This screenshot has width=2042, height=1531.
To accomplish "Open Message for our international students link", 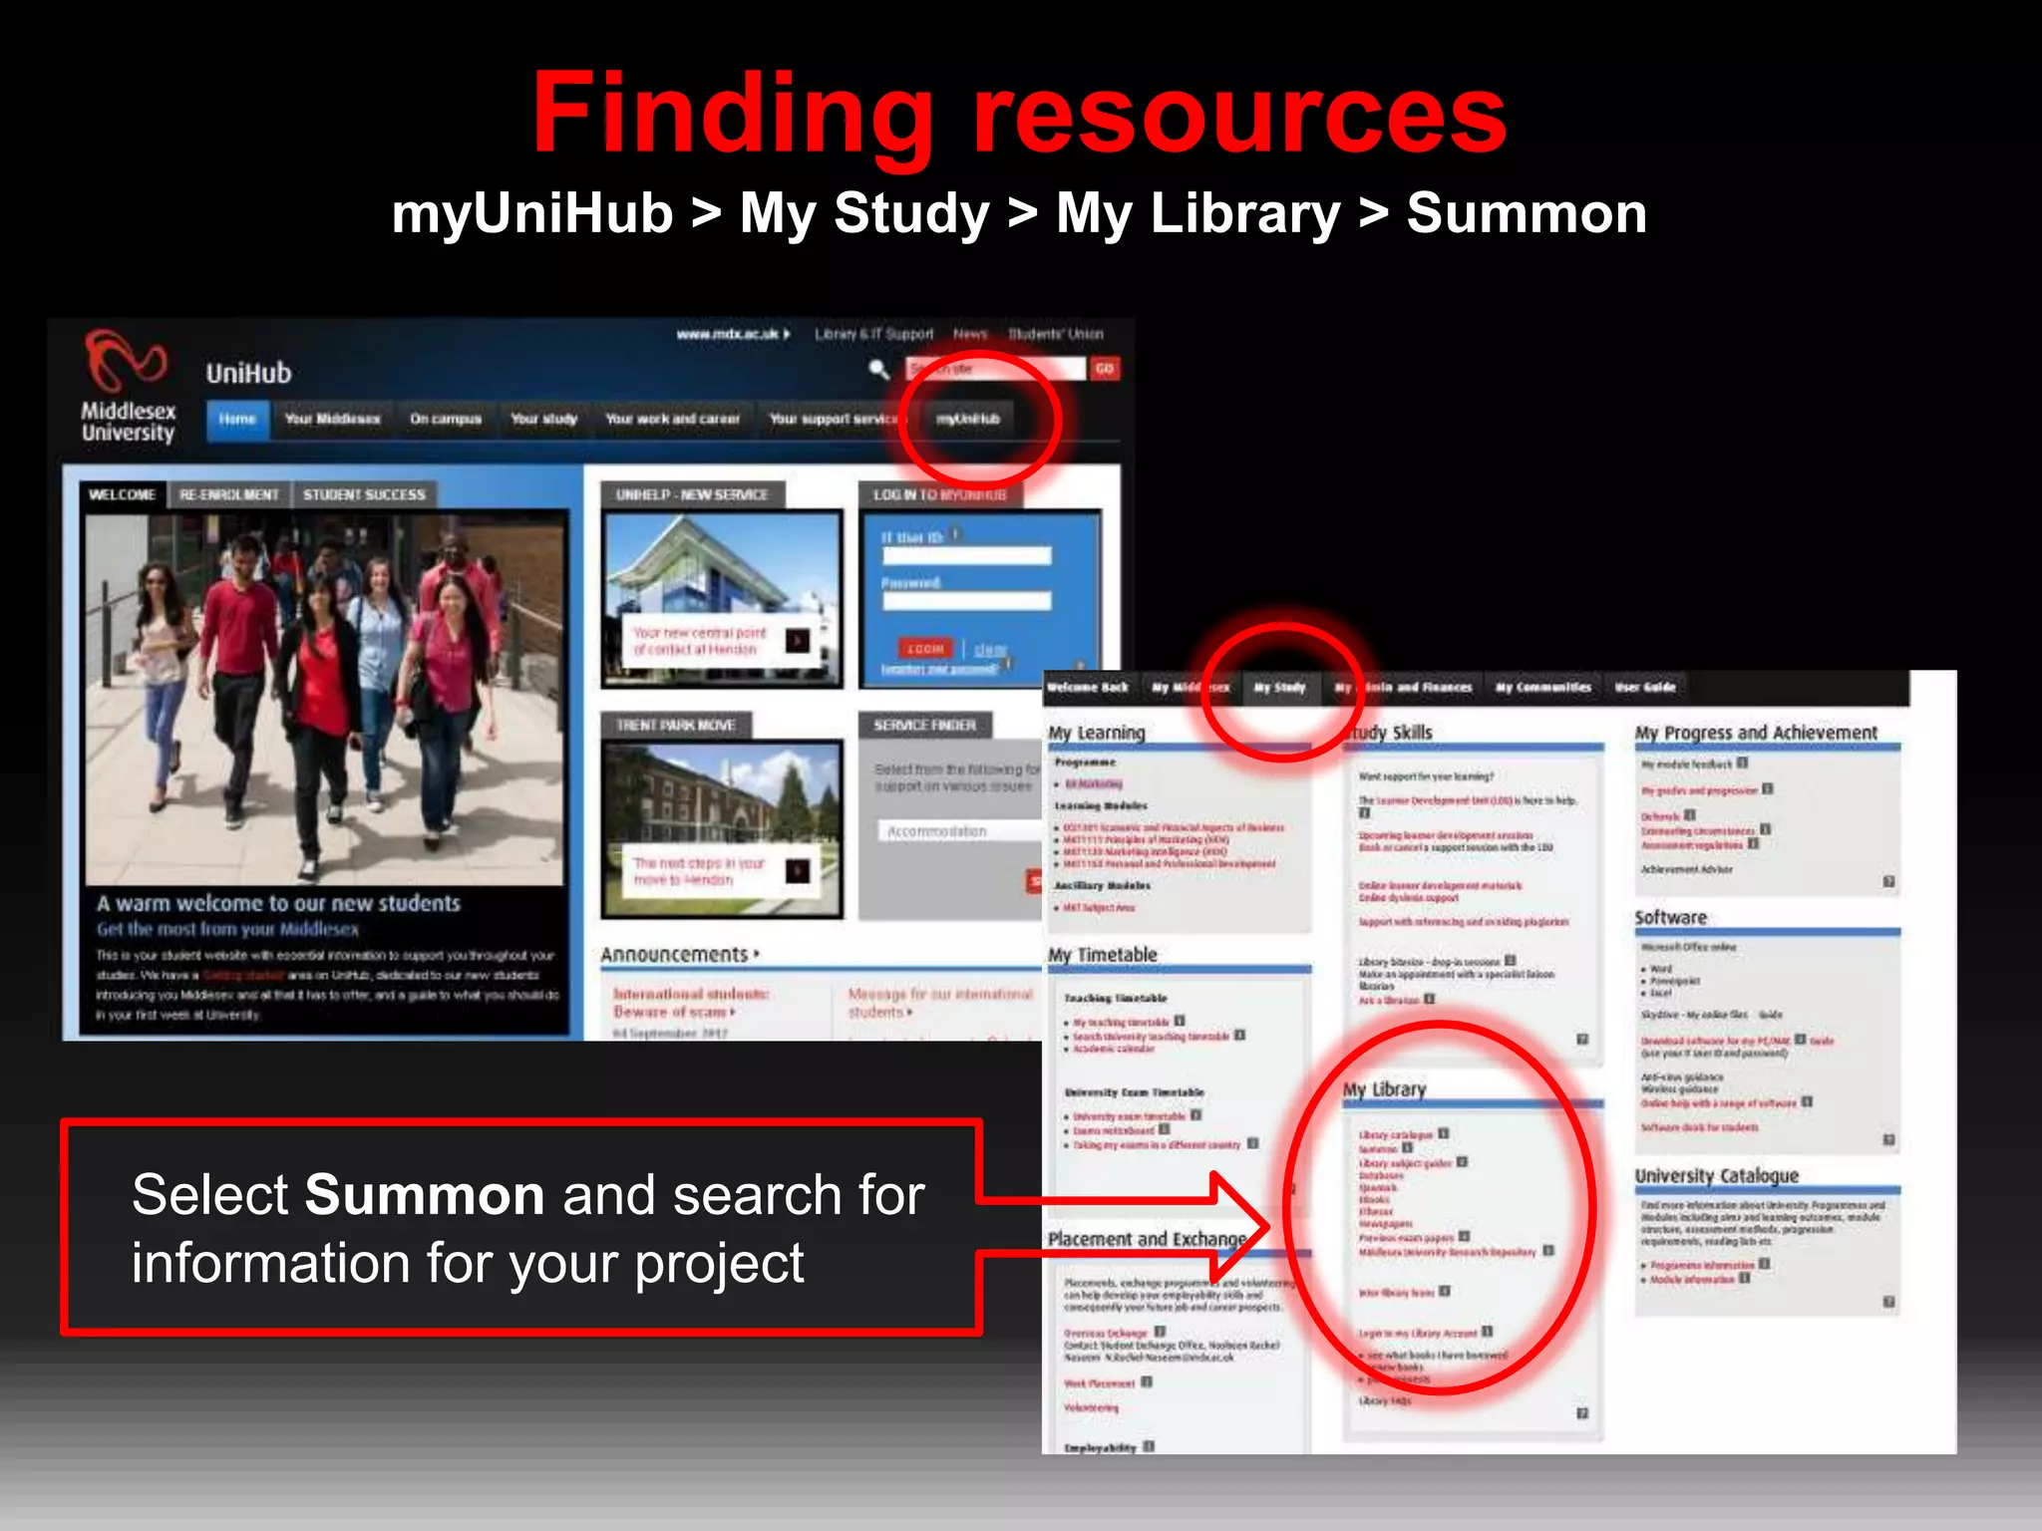I will tap(939, 1003).
